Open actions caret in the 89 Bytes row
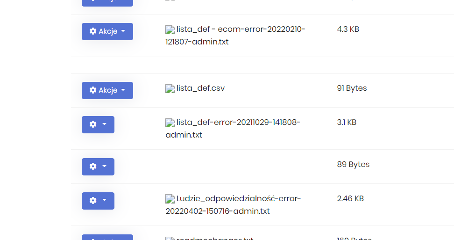The width and height of the screenshot is (454, 240). [x=105, y=167]
